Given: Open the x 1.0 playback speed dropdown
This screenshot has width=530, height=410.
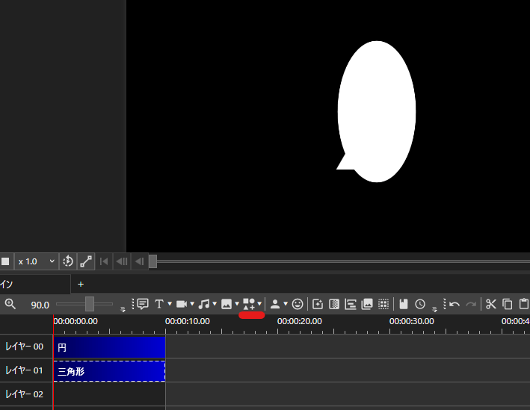Looking at the screenshot, I should coord(36,261).
